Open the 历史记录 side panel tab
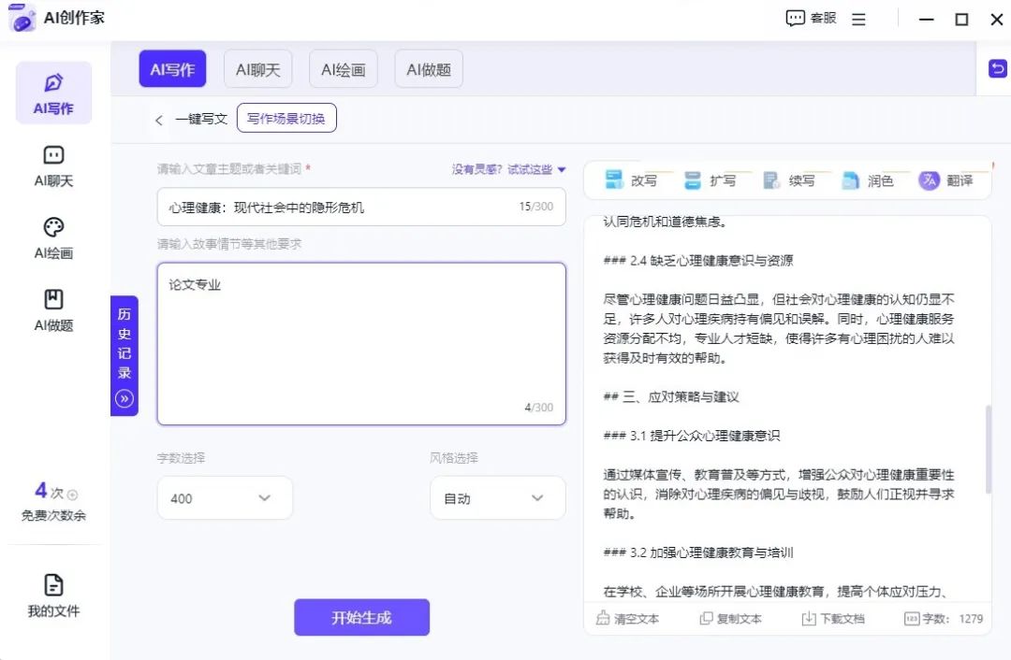The height and width of the screenshot is (660, 1011). coord(125,355)
